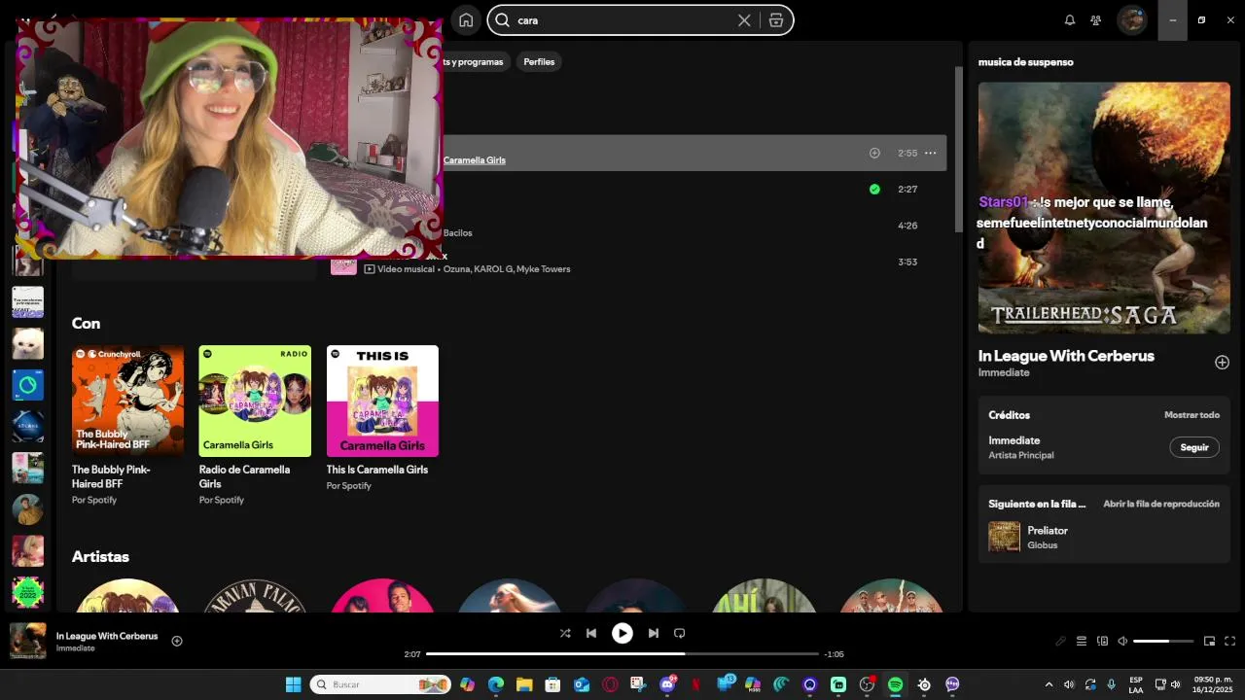This screenshot has height=700, width=1245.
Task: Select Preliator by Globus in the queue
Action: (x=1104, y=537)
